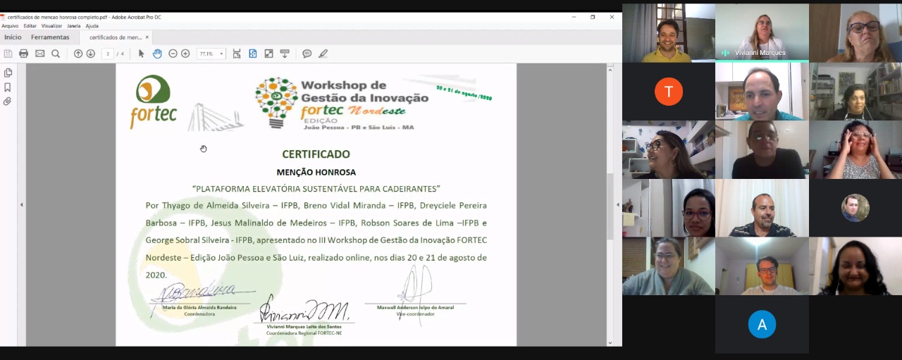Screen dimensions: 902x360
Task: Click the Início button
Action: (13, 37)
